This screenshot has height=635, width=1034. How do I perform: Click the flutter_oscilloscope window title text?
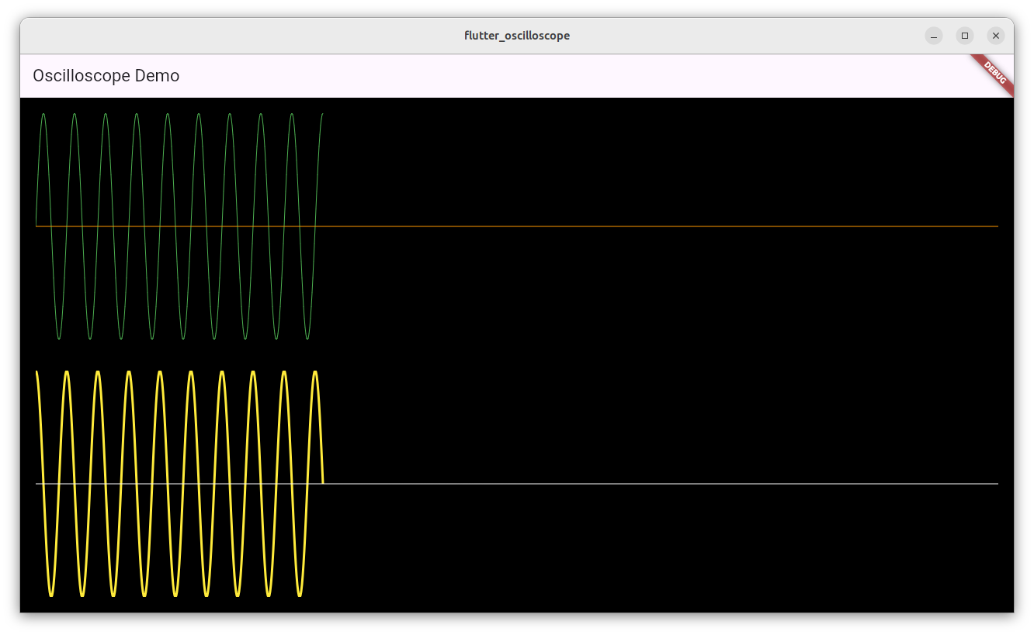point(516,36)
